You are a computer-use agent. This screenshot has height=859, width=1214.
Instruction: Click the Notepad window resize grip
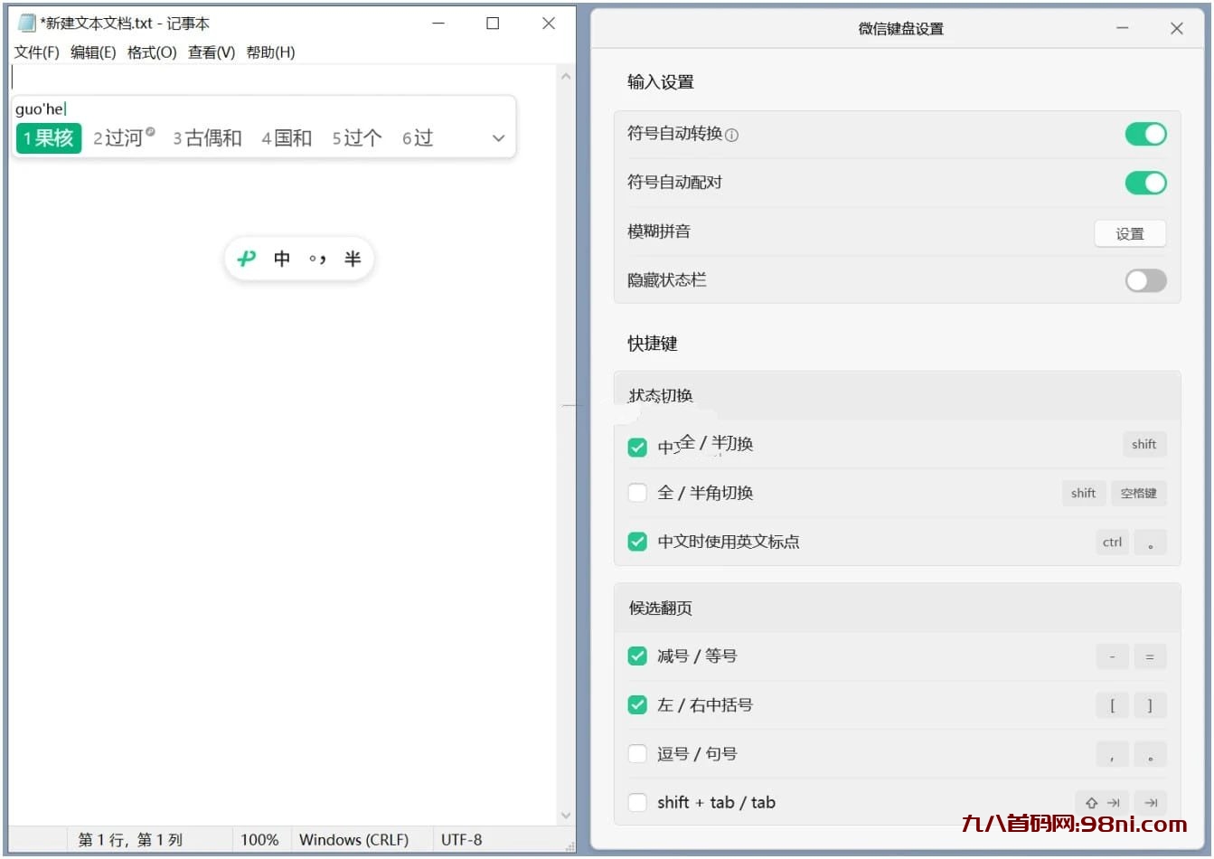(x=569, y=846)
